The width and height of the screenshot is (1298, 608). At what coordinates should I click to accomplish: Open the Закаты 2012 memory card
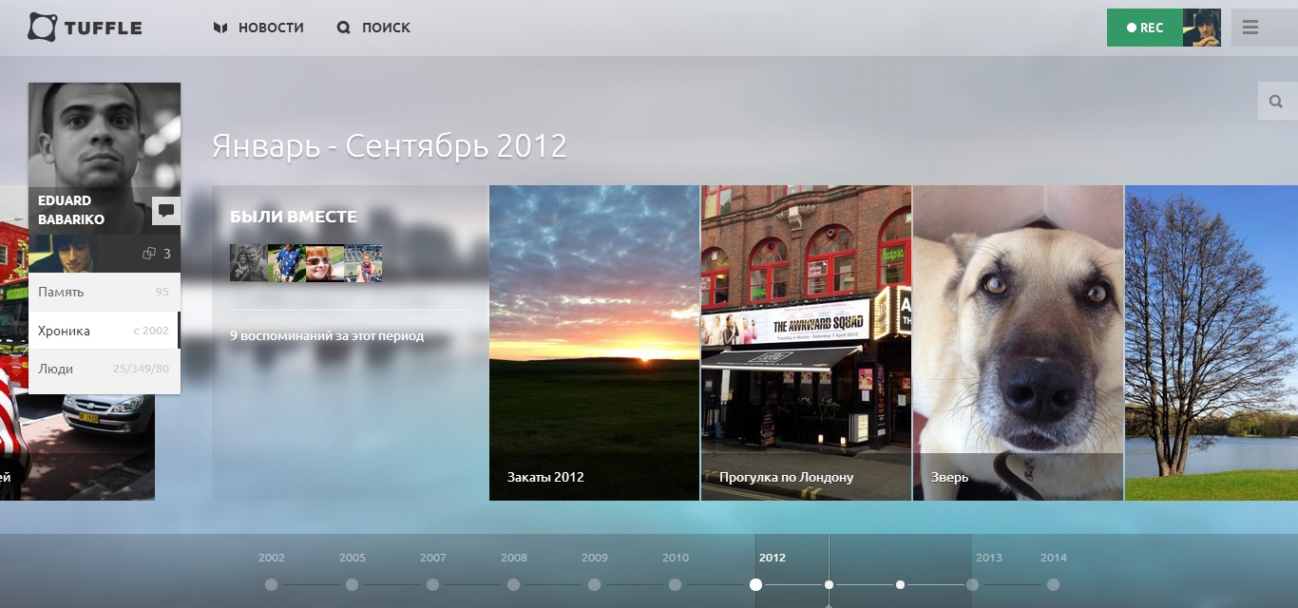595,343
